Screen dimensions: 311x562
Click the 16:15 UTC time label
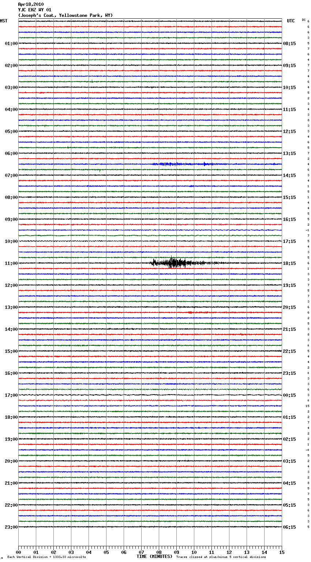289,219
